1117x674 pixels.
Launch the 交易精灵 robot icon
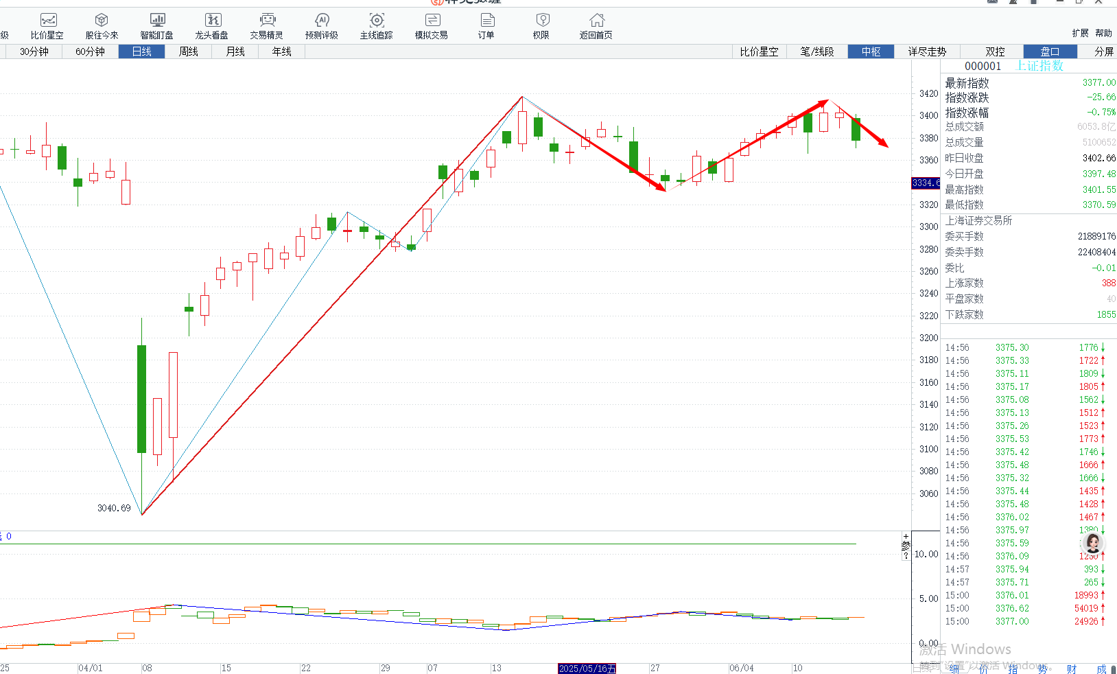[x=267, y=25]
